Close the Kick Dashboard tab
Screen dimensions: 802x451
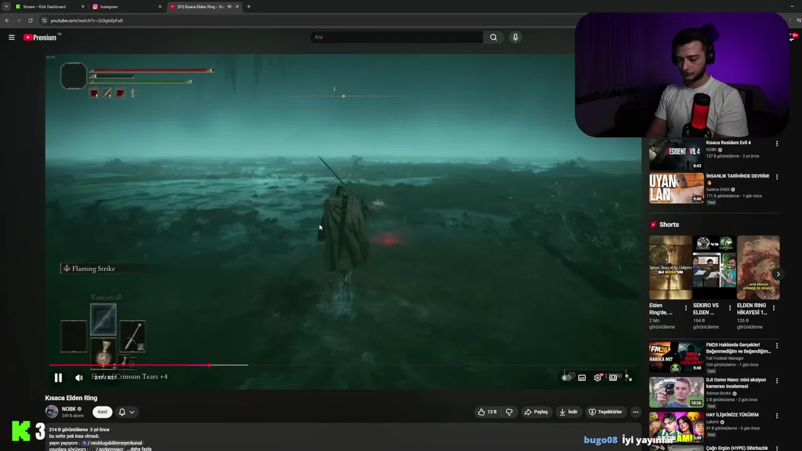click(83, 7)
